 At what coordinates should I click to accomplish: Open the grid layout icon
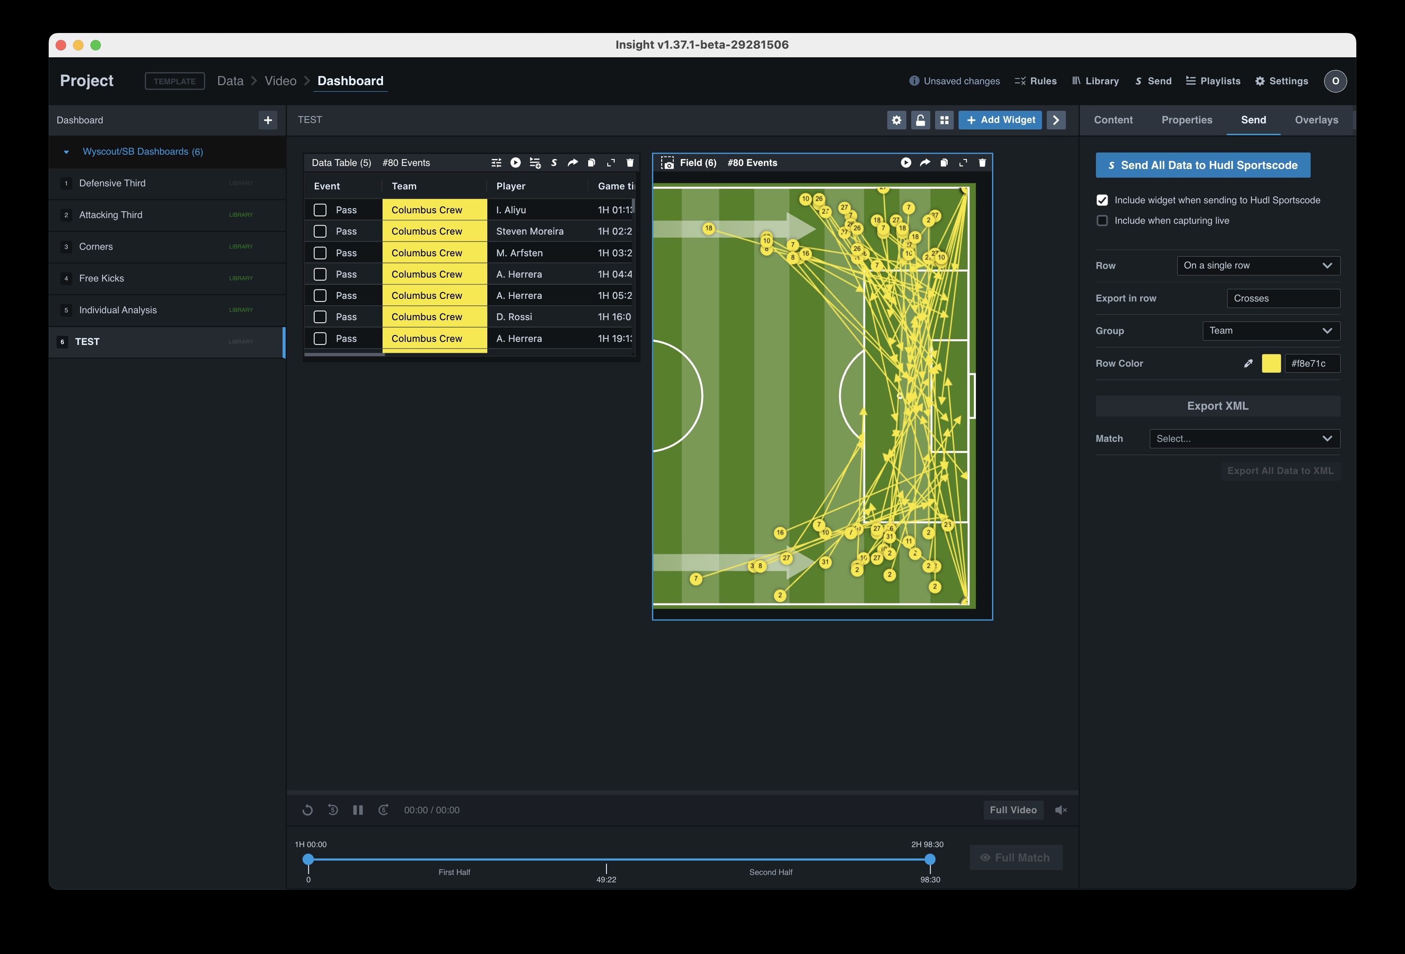(x=944, y=119)
